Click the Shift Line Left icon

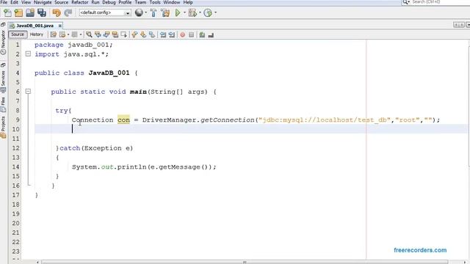163,34
